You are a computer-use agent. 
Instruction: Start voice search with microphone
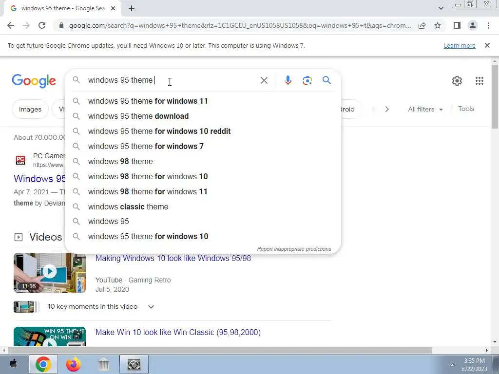click(x=288, y=80)
